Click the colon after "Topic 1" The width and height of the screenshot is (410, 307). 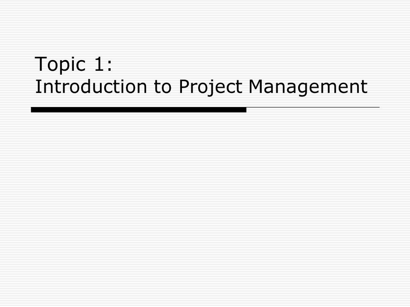[110, 66]
